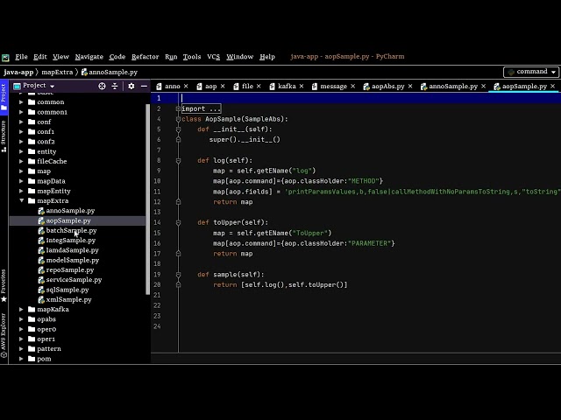Click line number 12 in the gutter

pyautogui.click(x=157, y=202)
